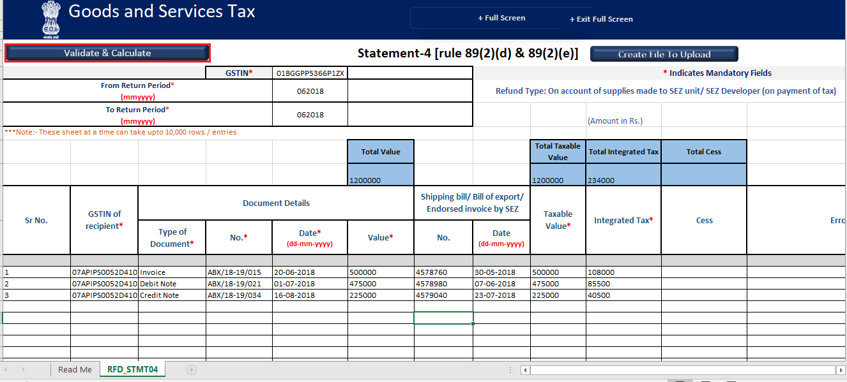The width and height of the screenshot is (847, 382).
Task: Select shipping bill number cell 4578760
Action: pyautogui.click(x=443, y=272)
